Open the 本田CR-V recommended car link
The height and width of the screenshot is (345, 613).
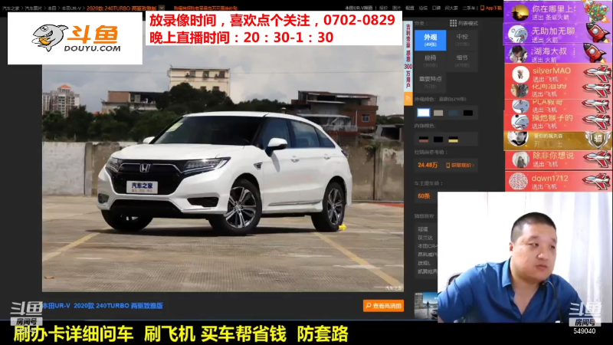click(427, 246)
